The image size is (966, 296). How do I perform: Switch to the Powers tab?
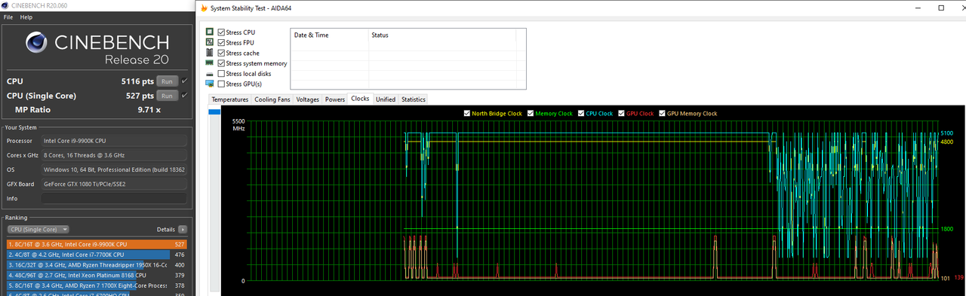tap(335, 99)
